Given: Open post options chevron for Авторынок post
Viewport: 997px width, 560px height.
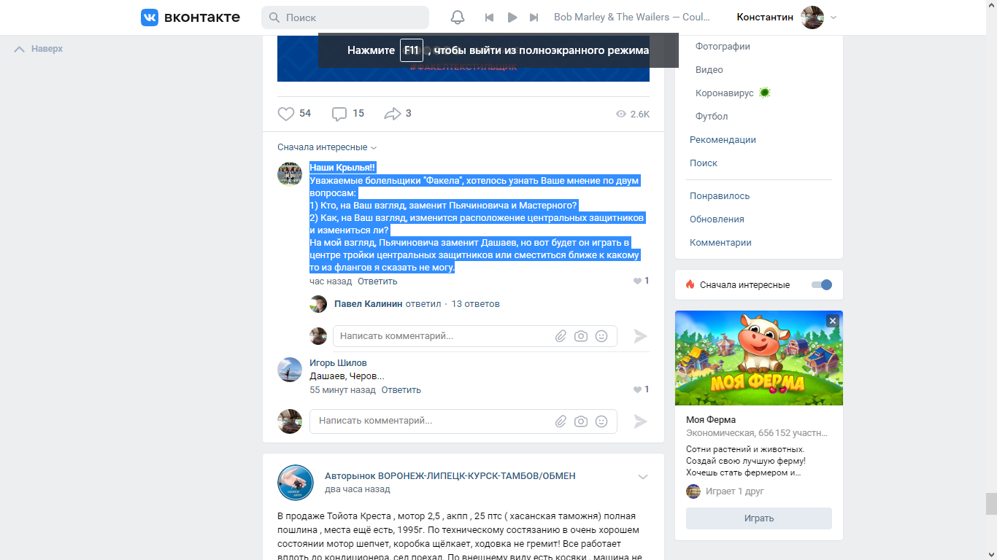Looking at the screenshot, I should (x=643, y=477).
